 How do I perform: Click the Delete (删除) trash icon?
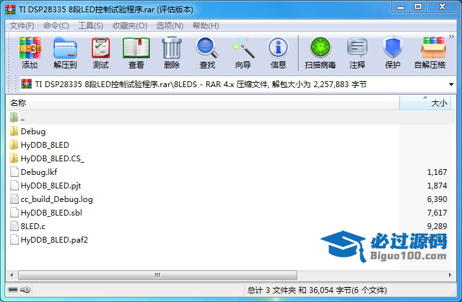[172, 48]
